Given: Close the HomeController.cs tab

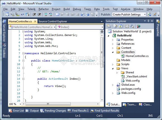Looking at the screenshot, I should (35, 21).
